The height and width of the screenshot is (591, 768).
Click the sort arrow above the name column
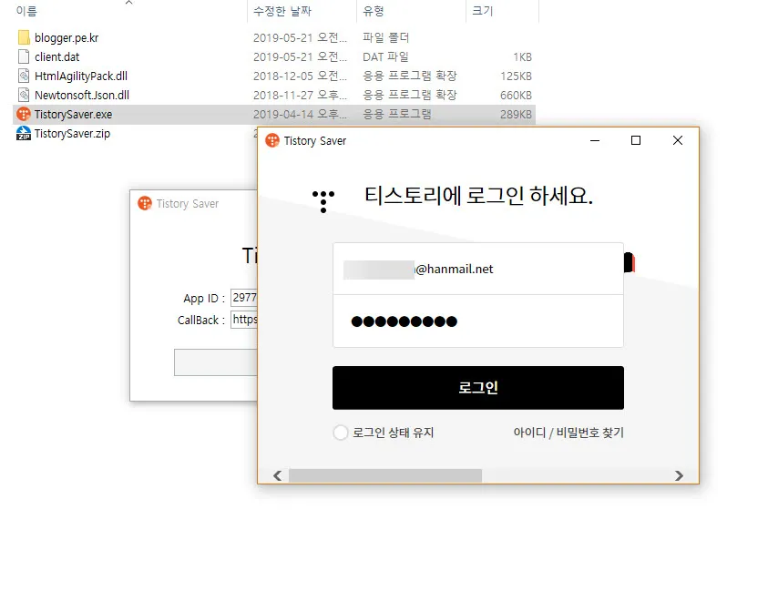pos(128,3)
